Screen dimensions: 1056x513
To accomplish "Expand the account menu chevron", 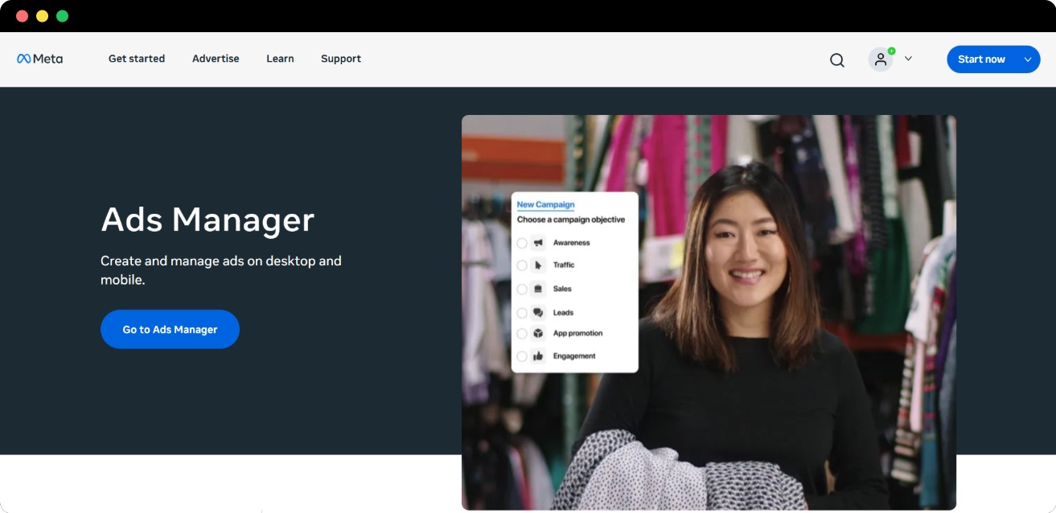I will pos(908,59).
